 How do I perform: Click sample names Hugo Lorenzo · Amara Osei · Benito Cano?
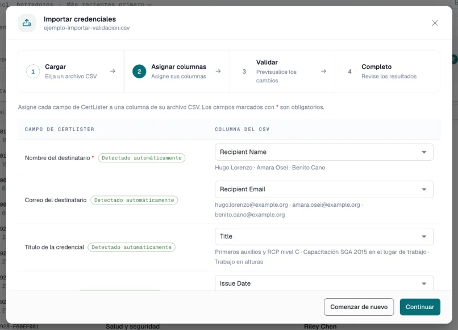pos(270,168)
